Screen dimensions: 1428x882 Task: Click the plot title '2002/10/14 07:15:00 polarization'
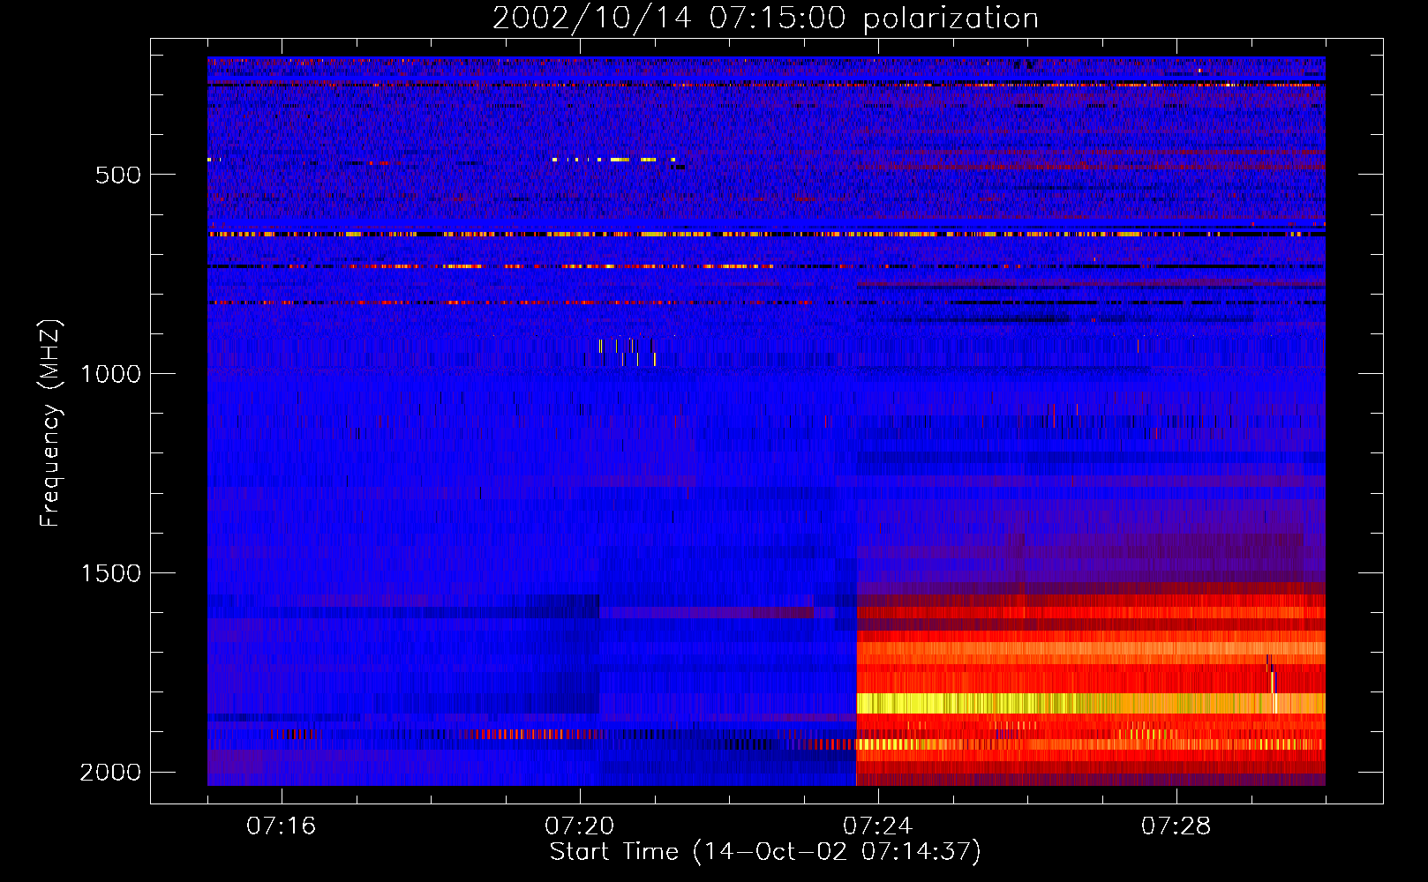[765, 19]
